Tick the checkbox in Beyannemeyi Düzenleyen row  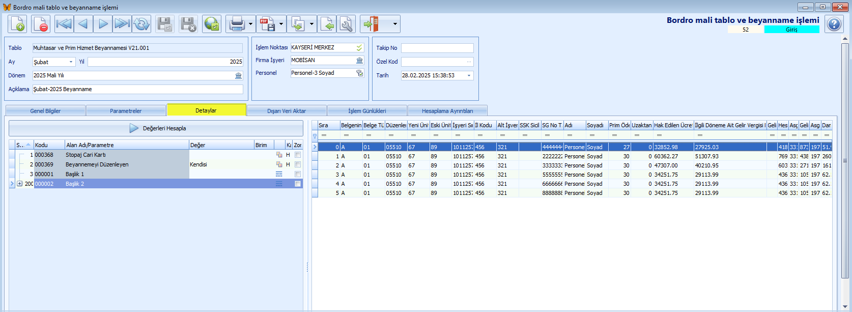298,164
